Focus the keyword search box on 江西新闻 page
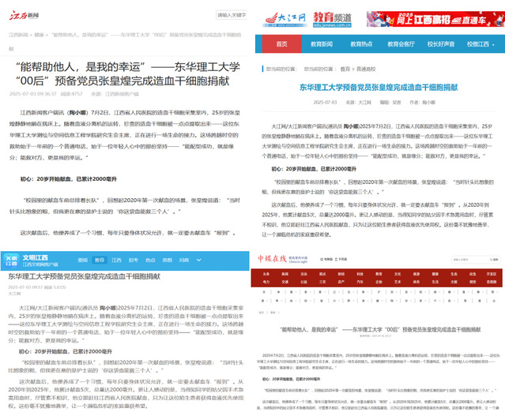 click(x=232, y=15)
